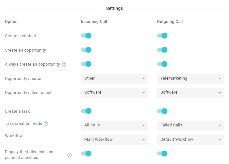Toggle Create a task for Incoming Call
Viewport: 229px width, 164px height.
pos(86,111)
